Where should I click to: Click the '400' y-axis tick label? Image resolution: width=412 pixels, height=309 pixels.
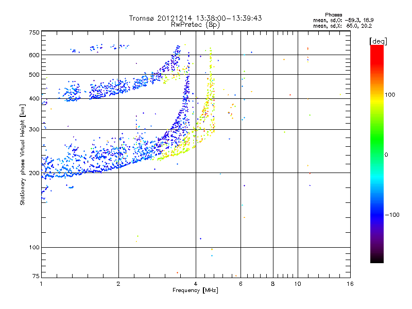click(35, 99)
